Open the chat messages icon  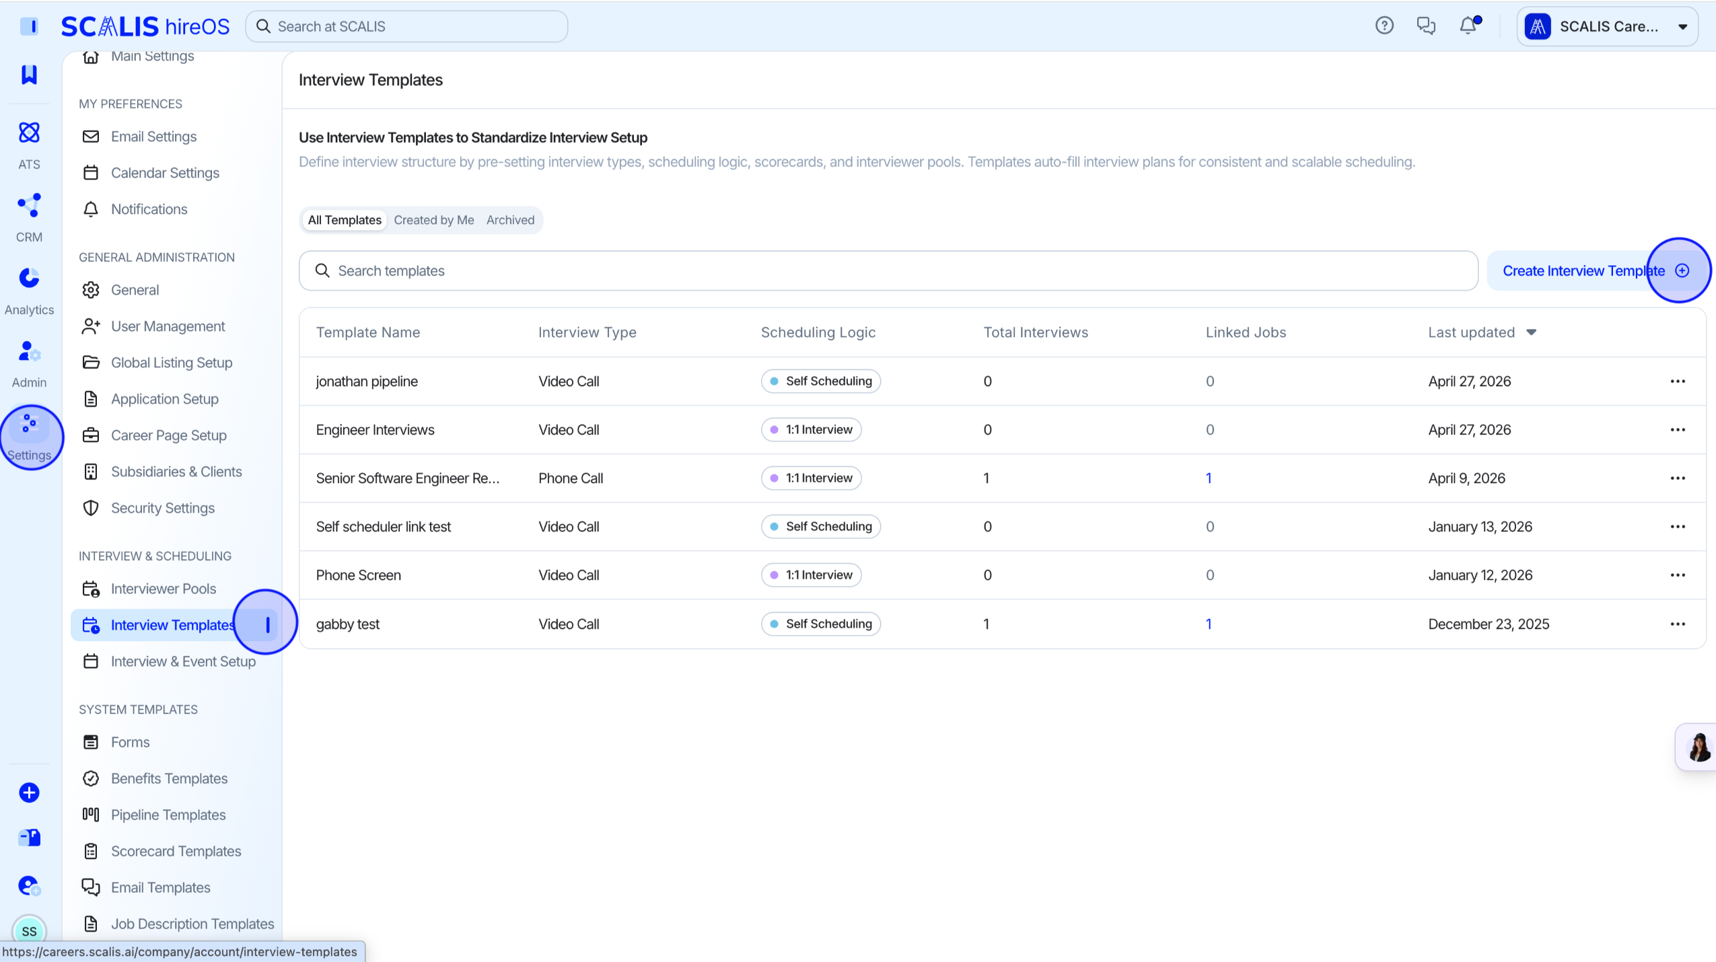[x=1426, y=26]
